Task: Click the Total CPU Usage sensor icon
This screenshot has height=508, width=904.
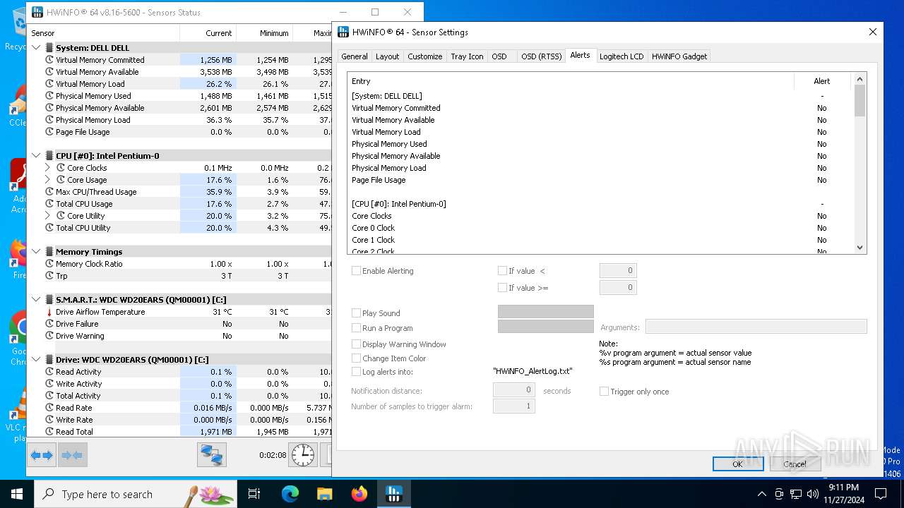Action: (49, 204)
